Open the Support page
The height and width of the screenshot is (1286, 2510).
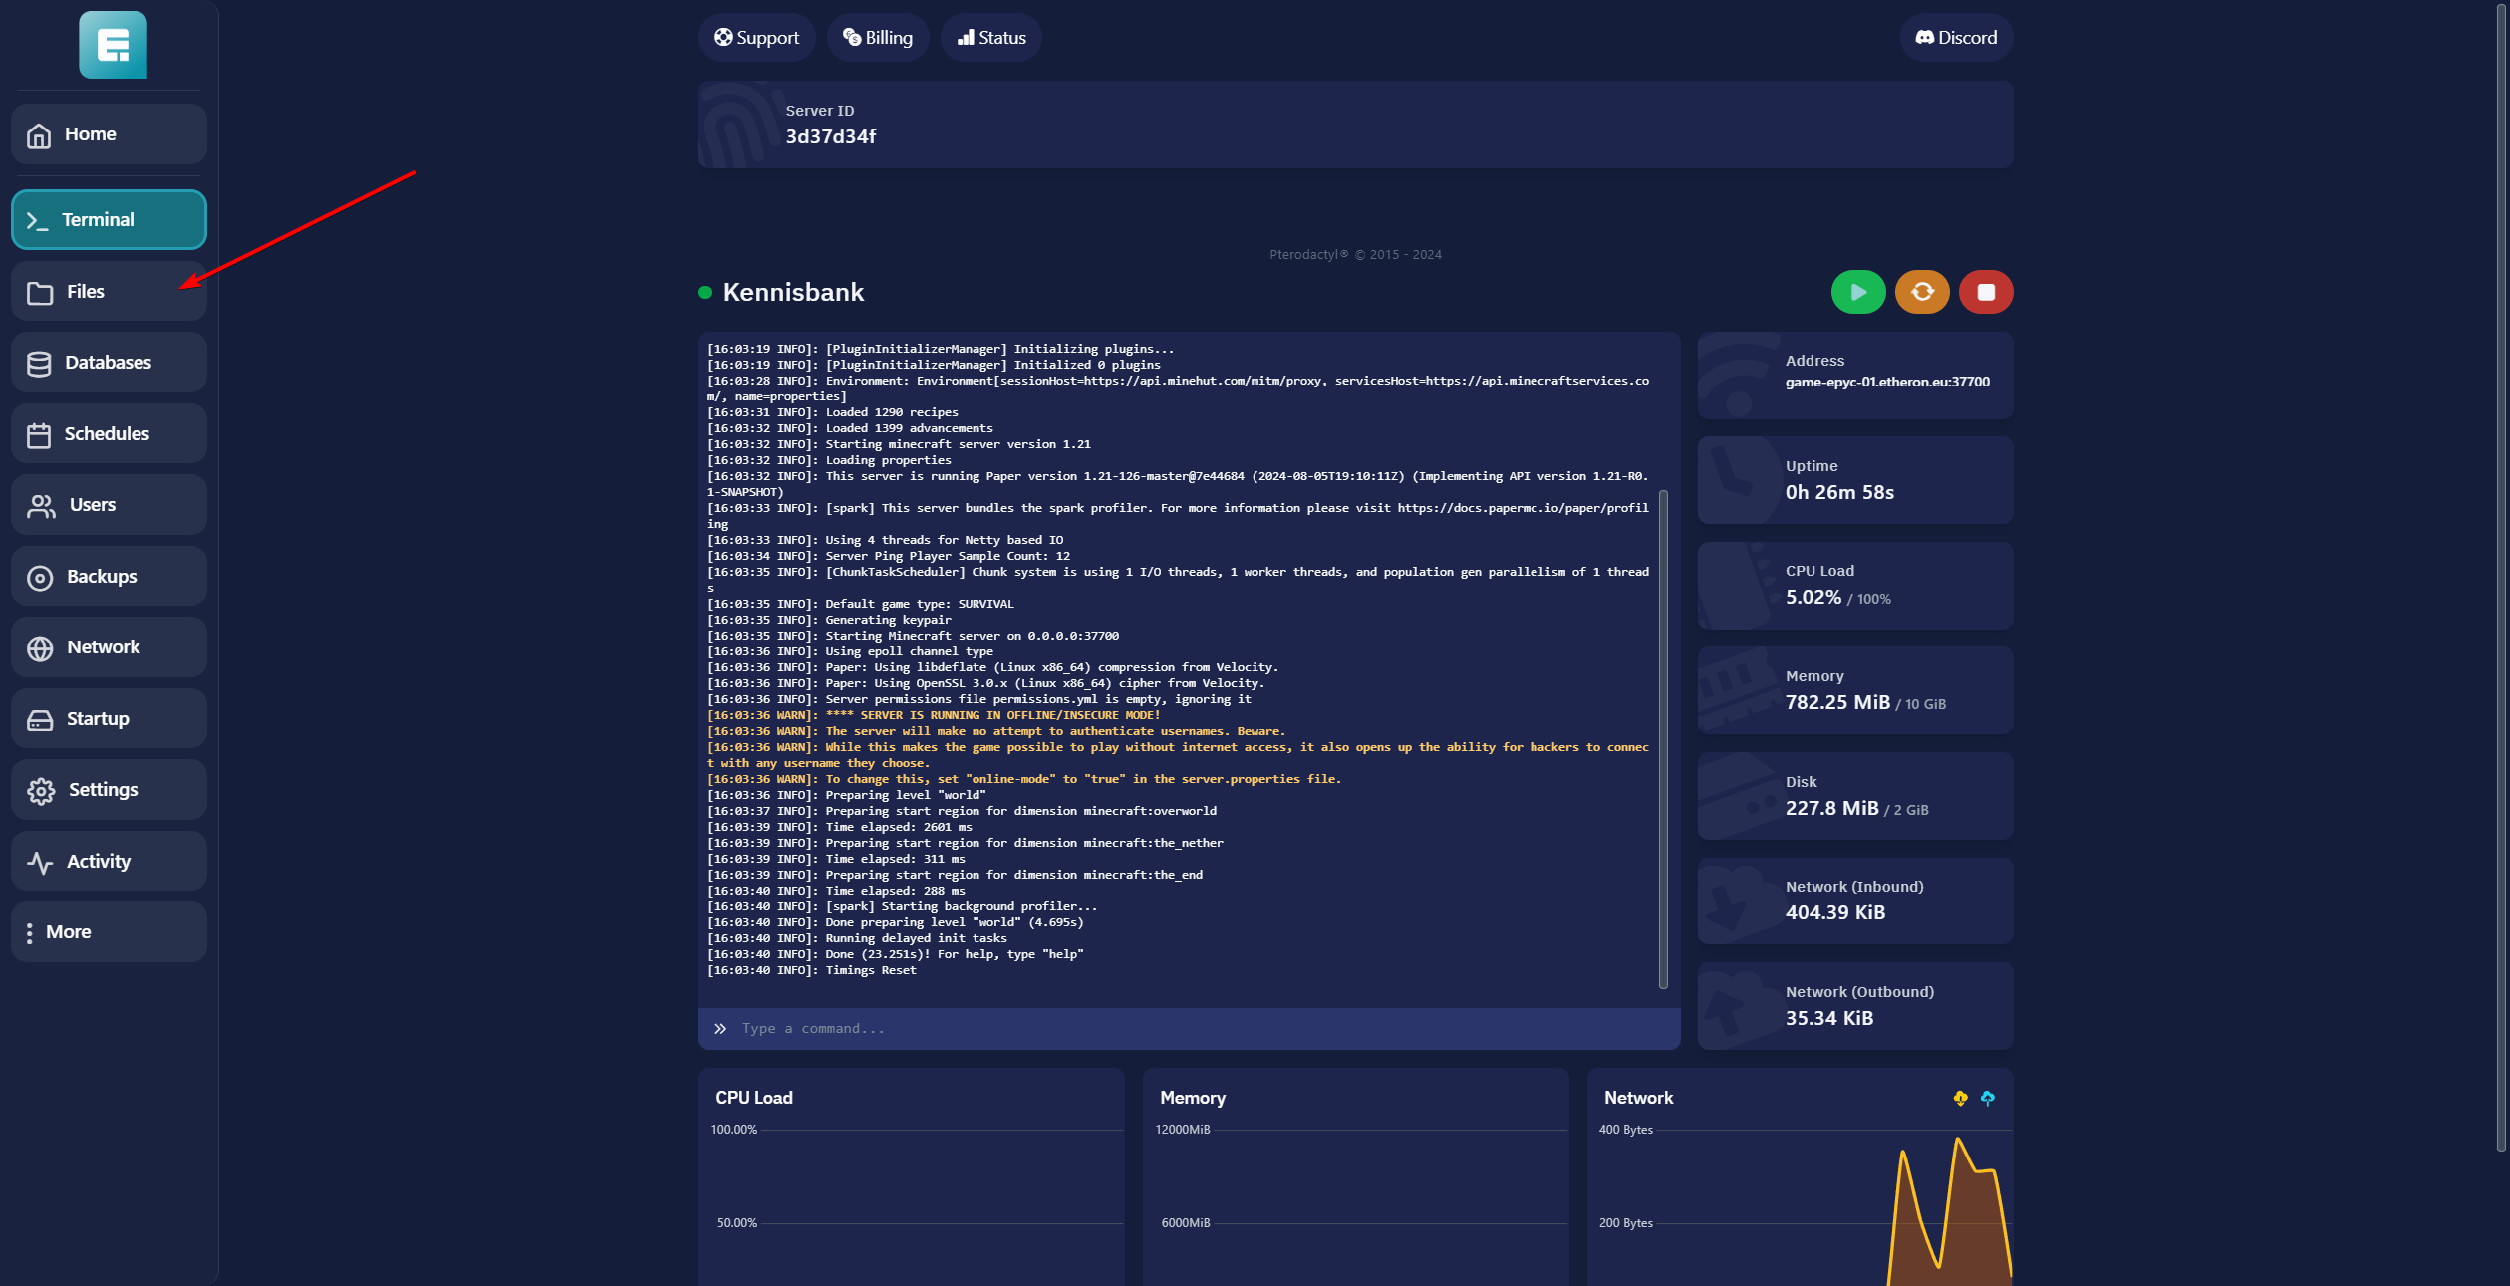click(x=756, y=38)
